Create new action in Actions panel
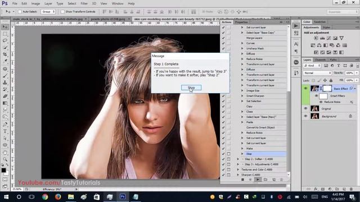Image resolution: width=360 pixels, height=202 pixels. pos(274,180)
